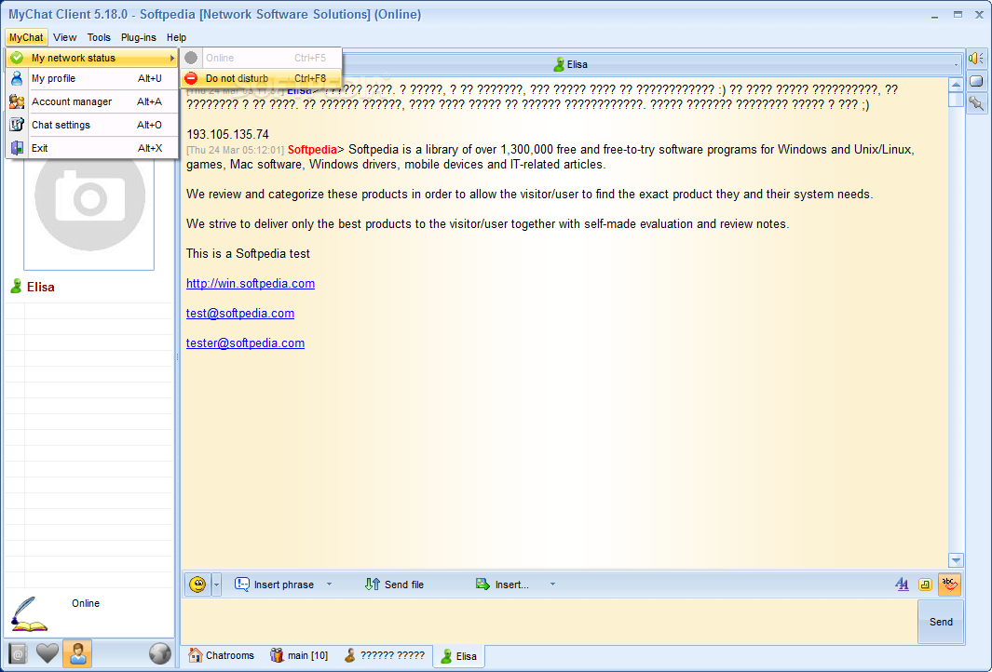Click the red Do not disturb icon

[x=191, y=78]
